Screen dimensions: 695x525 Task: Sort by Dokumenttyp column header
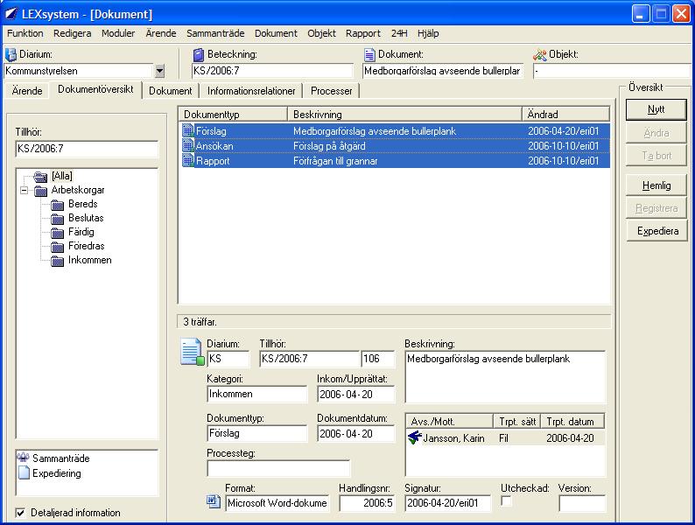click(x=233, y=115)
